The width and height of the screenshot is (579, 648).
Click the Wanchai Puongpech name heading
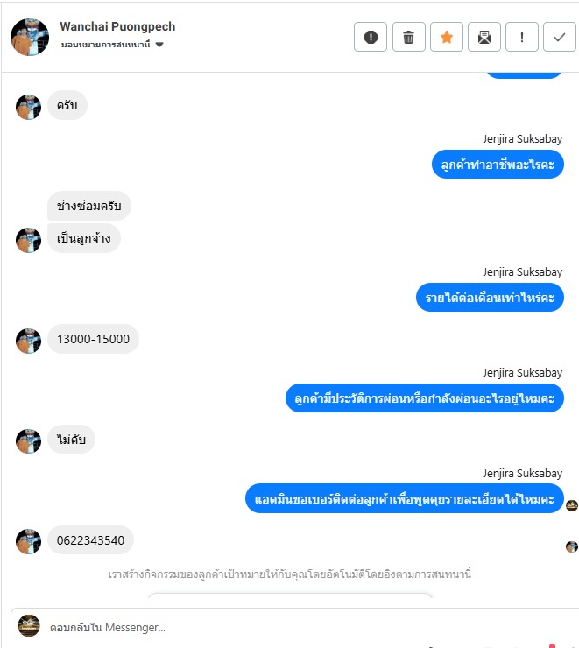point(117,26)
